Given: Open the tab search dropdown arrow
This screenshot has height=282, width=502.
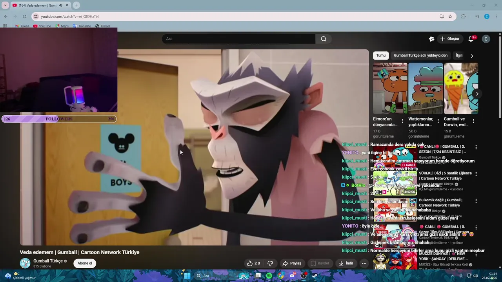Looking at the screenshot, I should tap(5, 5).
